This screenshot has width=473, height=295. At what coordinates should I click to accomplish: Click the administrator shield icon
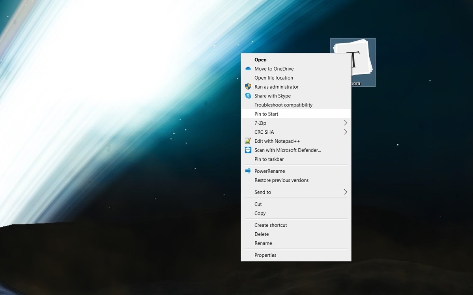pyautogui.click(x=248, y=87)
